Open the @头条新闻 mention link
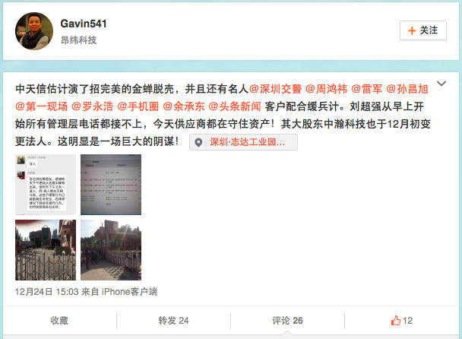This screenshot has width=462, height=339. click(235, 106)
